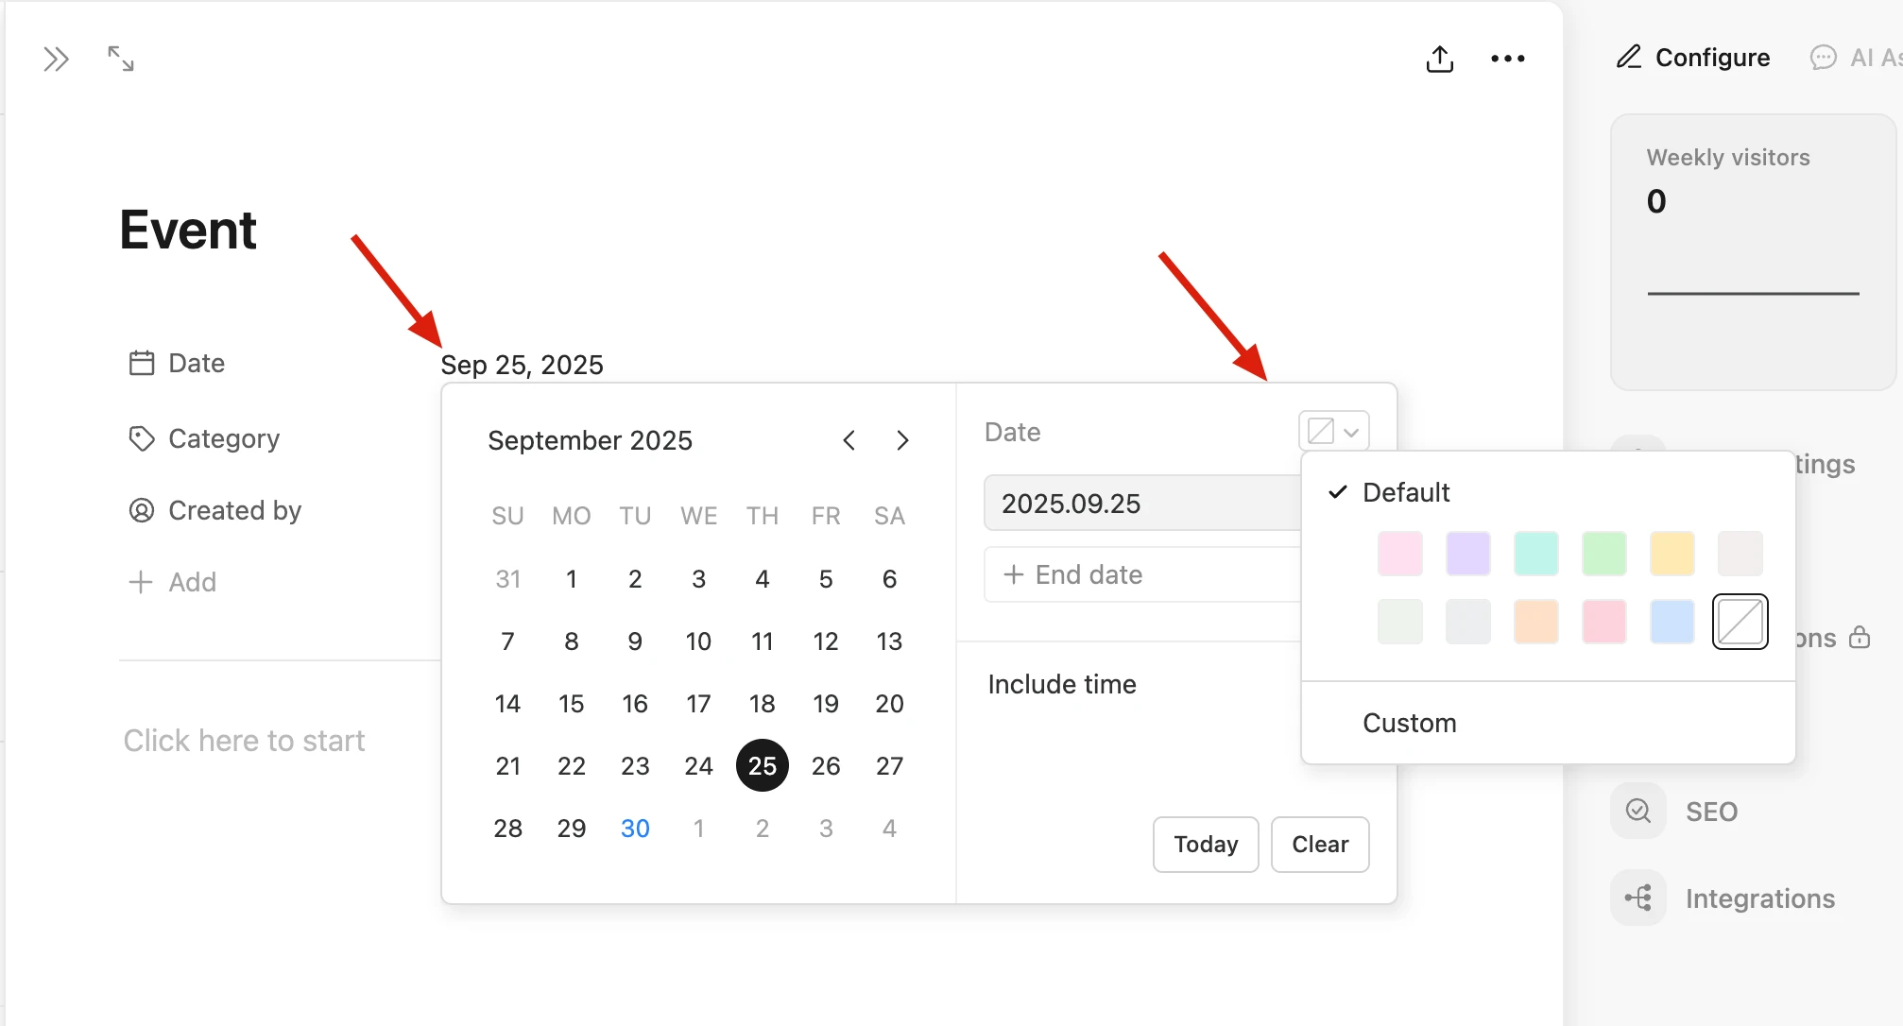Click the SEO search icon
This screenshot has height=1026, width=1903.
[x=1637, y=811]
